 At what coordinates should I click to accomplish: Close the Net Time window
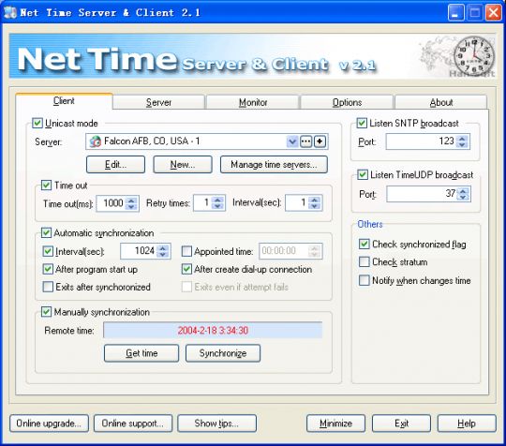(x=494, y=13)
